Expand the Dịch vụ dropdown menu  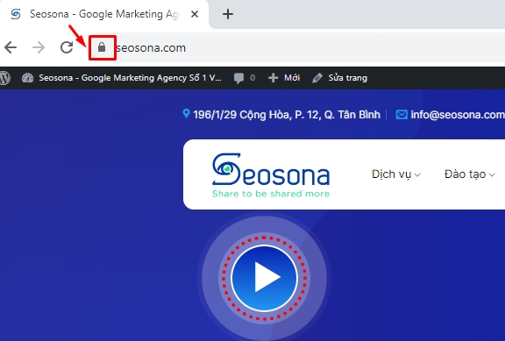(395, 174)
